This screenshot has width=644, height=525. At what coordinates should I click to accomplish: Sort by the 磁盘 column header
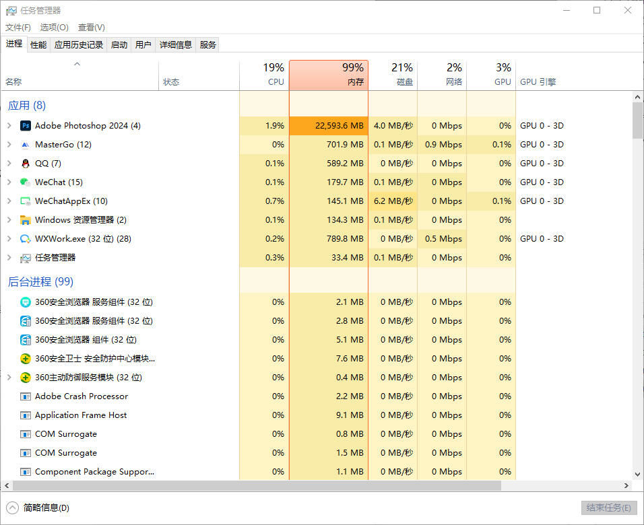tap(393, 75)
